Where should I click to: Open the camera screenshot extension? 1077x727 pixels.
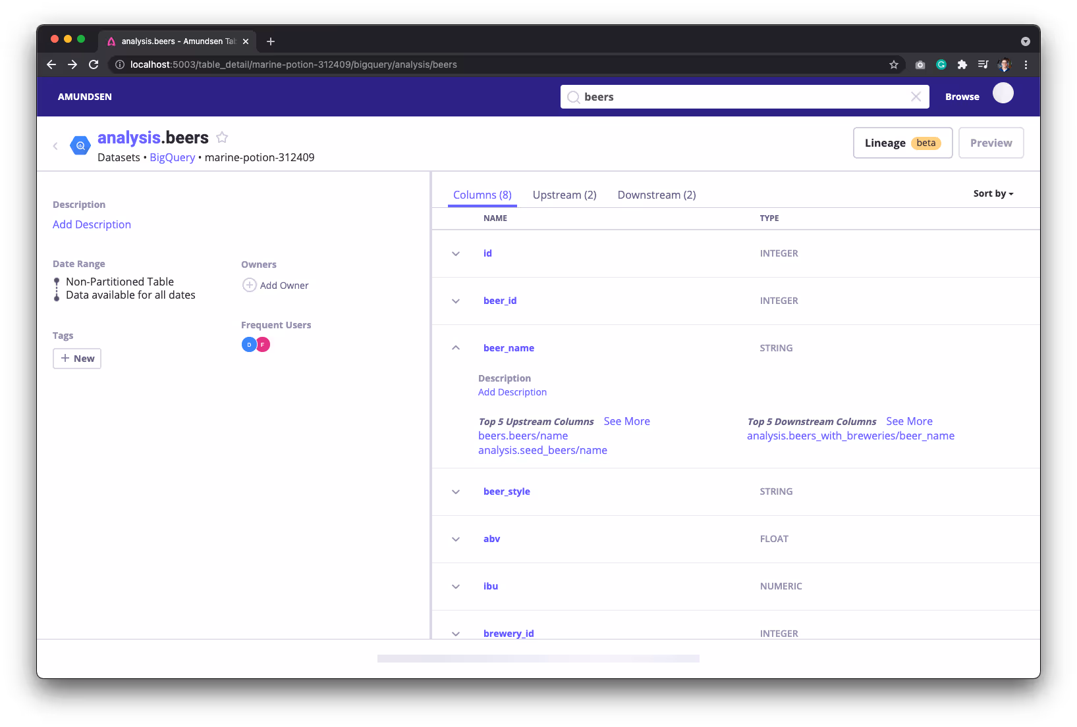coord(920,64)
